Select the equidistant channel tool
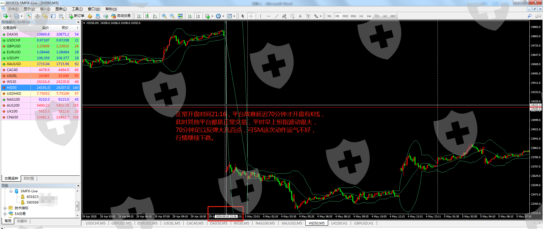 tap(284, 16)
